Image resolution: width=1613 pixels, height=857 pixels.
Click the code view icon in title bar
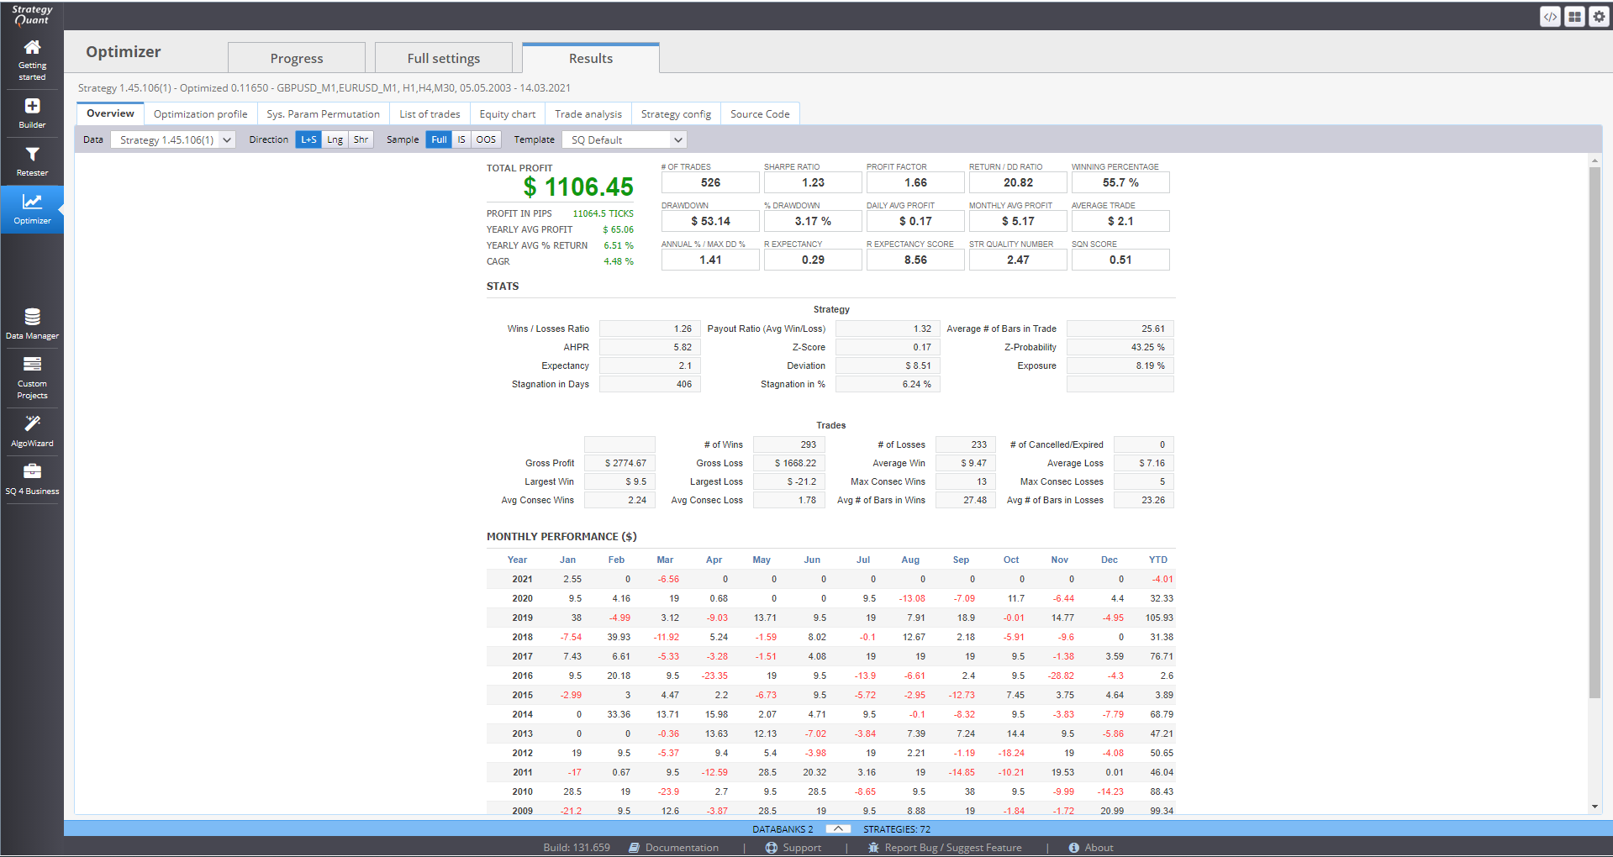tap(1550, 16)
